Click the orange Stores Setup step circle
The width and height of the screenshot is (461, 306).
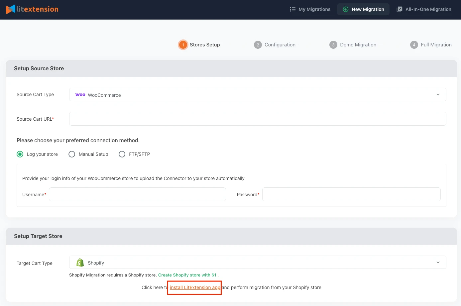coord(183,44)
